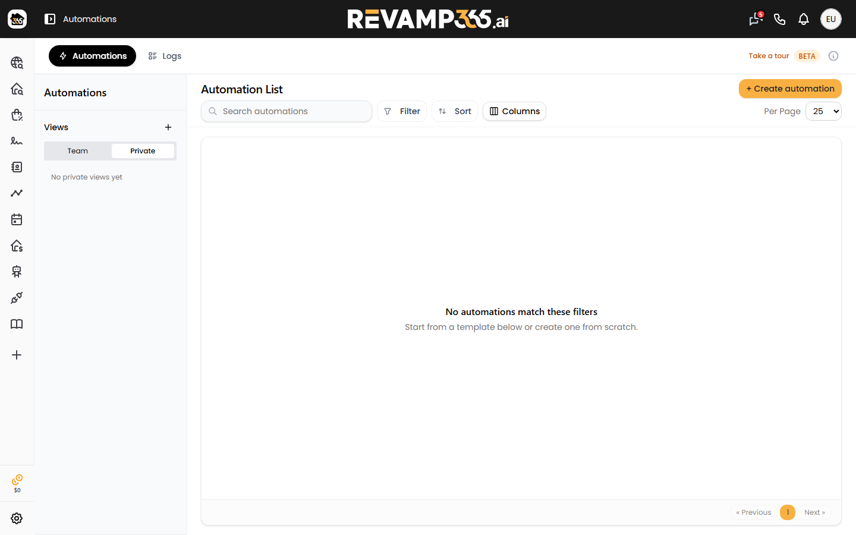Select page 1 in pagination
The height and width of the screenshot is (535, 856).
(x=788, y=512)
